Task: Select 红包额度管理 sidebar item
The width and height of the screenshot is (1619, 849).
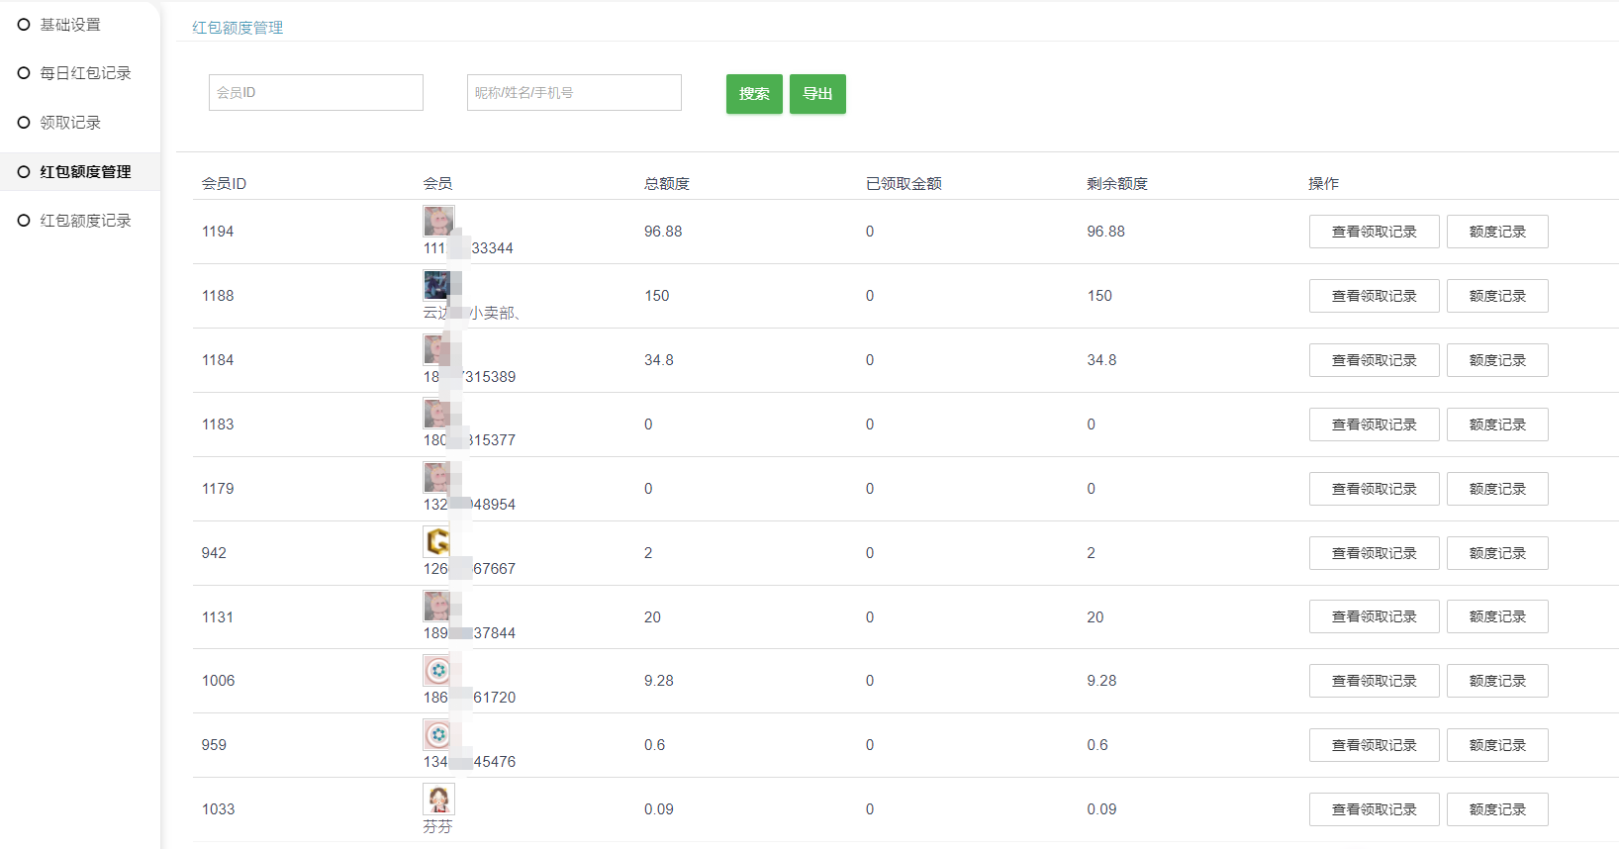Action: 84,172
